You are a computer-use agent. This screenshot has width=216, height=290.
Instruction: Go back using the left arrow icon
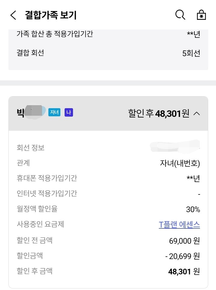(x=13, y=15)
